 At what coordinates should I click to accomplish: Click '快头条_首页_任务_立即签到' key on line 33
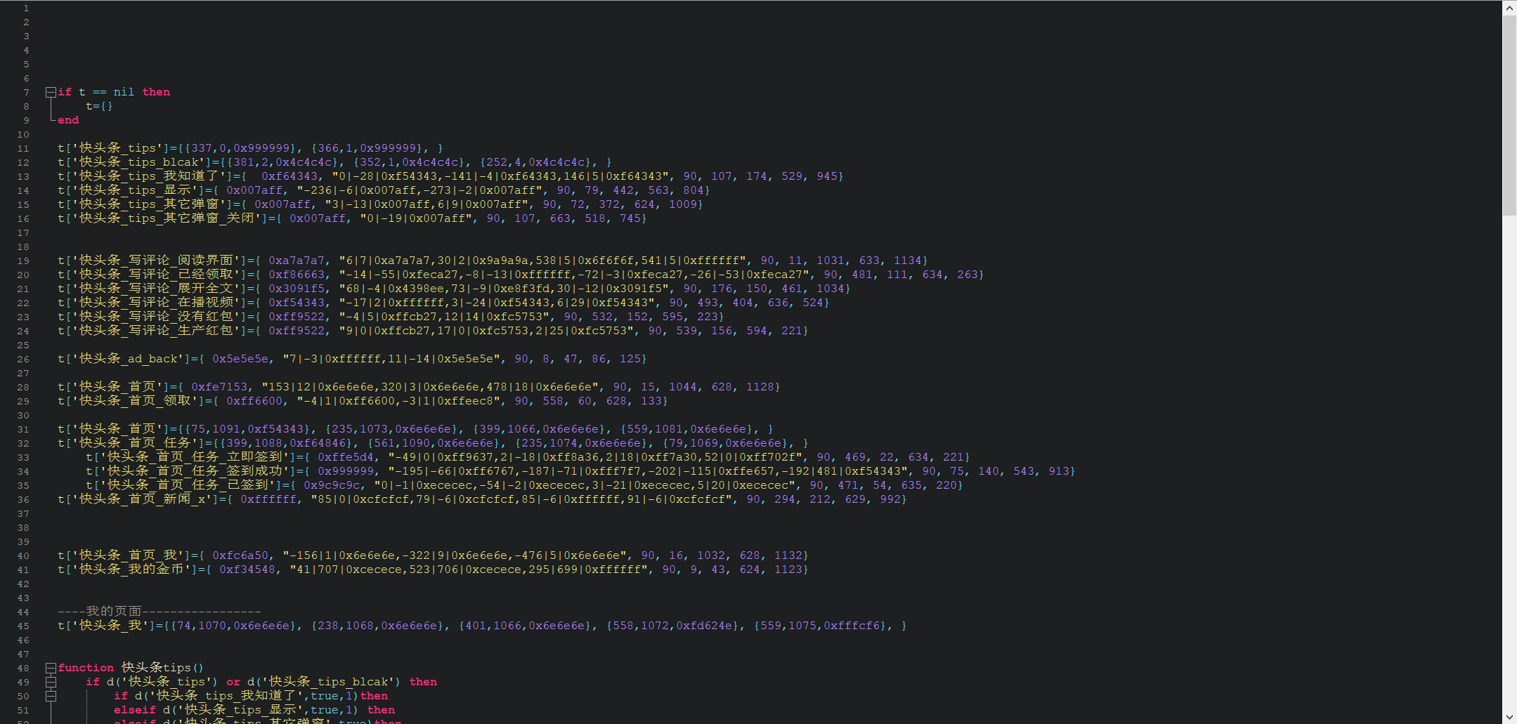point(195,457)
